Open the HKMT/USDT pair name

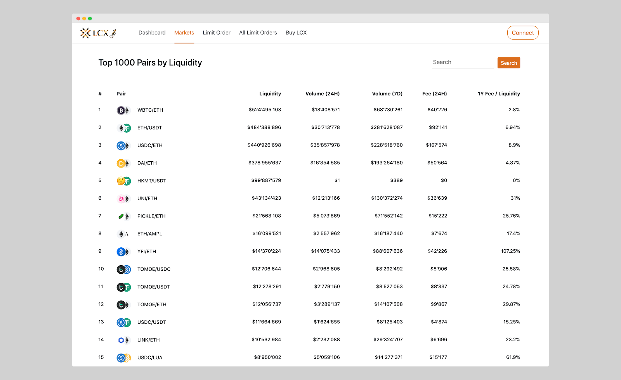click(x=152, y=181)
